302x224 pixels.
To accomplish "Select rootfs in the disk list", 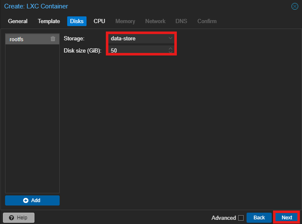I will click(25, 39).
